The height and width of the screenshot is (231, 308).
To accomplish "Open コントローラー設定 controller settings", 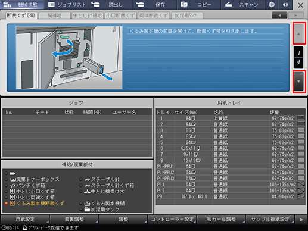I will click(172, 219).
